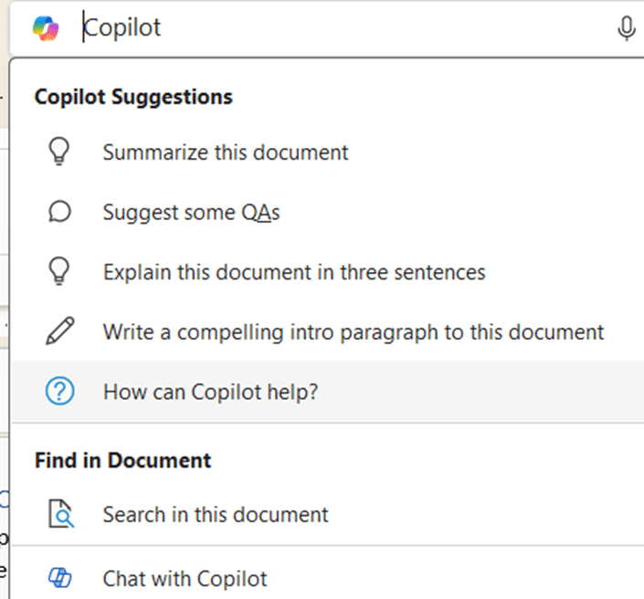The image size is (644, 599).
Task: Click the "Find in Document" section heading
Action: pyautogui.click(x=123, y=461)
